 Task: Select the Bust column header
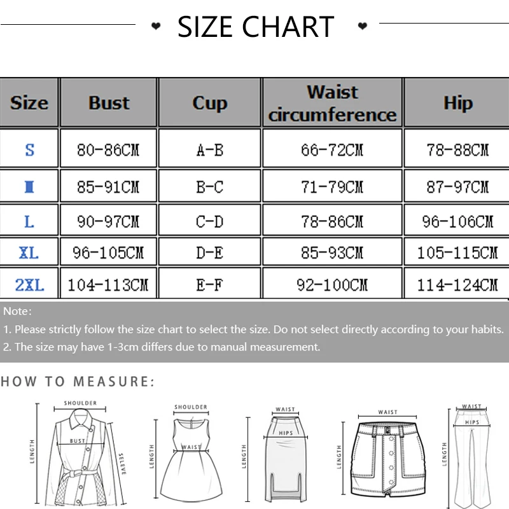coord(109,102)
